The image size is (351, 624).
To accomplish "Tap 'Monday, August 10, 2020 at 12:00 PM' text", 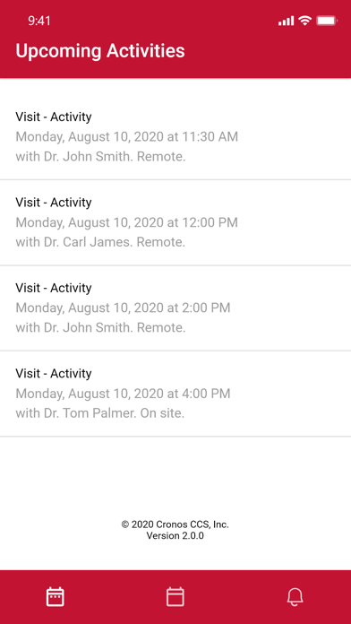I will [x=127, y=222].
